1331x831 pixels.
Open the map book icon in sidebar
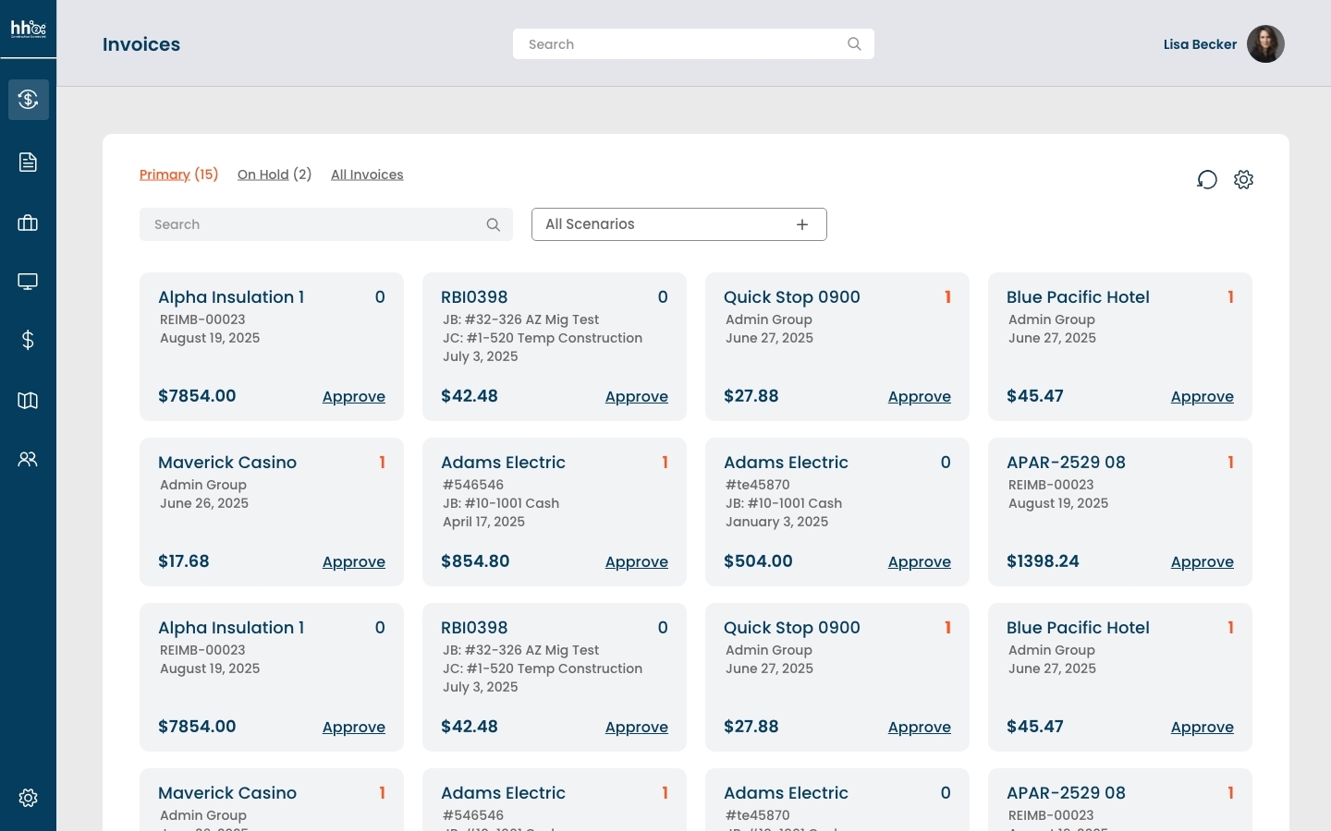coord(28,401)
